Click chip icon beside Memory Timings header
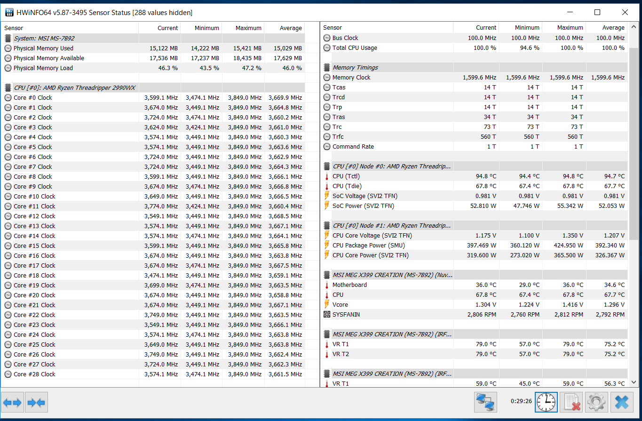642x421 pixels. click(327, 68)
